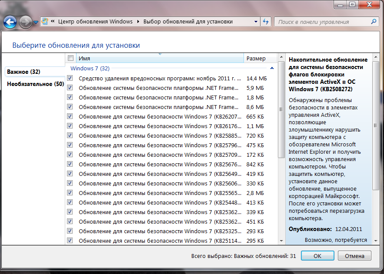Uncheck the .NET Framework update of 1,8 МБ

(x=70, y=97)
